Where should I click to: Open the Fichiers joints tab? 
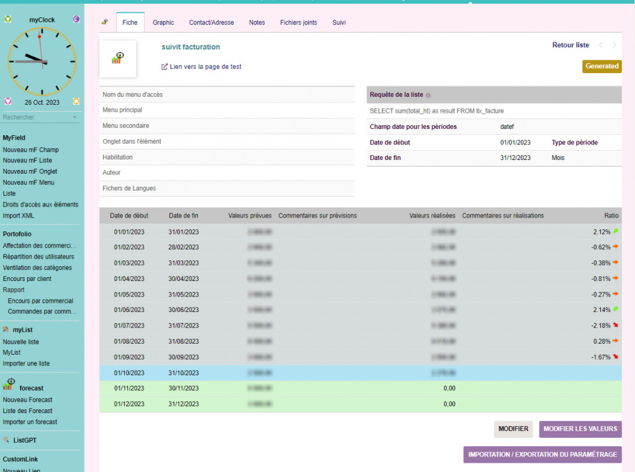pos(298,22)
